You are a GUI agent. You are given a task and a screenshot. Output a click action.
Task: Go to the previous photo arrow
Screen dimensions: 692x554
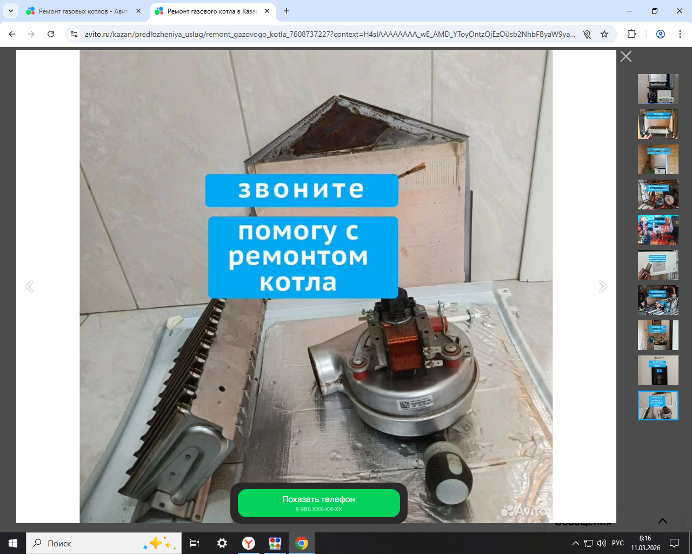(x=30, y=287)
